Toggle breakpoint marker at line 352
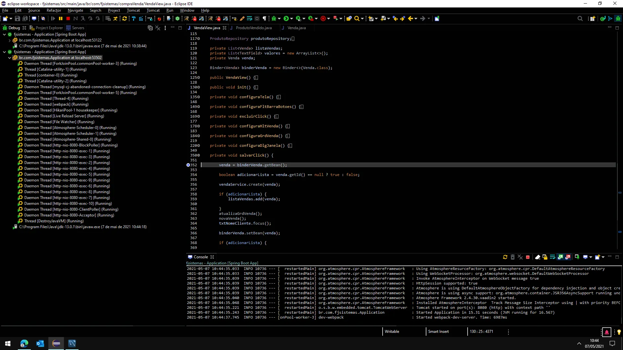The width and height of the screenshot is (623, 350). [x=188, y=165]
